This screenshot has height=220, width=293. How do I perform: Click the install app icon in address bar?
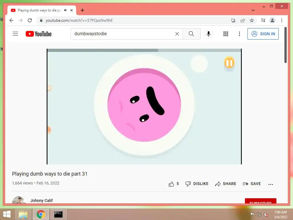click(233, 20)
